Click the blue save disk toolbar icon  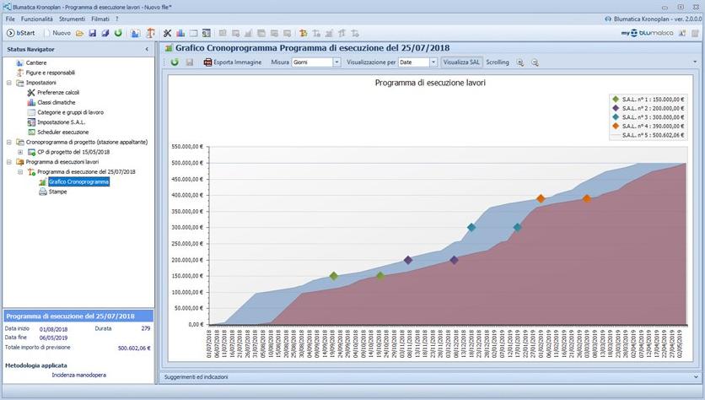(x=93, y=33)
